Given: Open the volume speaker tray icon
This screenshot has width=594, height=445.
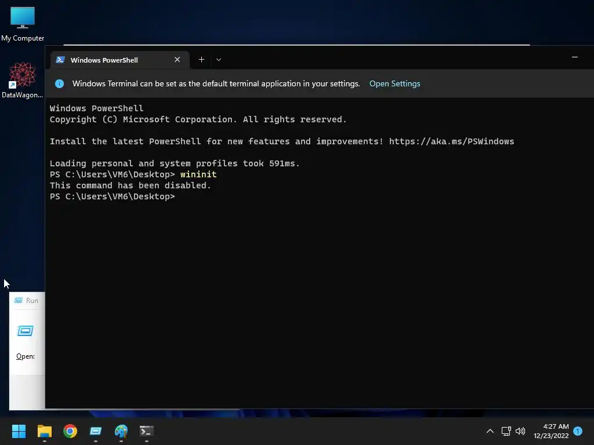Looking at the screenshot, I should pos(520,431).
